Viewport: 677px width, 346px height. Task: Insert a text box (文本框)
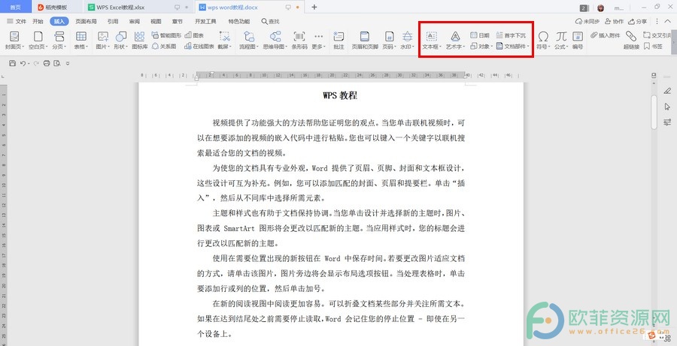click(x=432, y=40)
